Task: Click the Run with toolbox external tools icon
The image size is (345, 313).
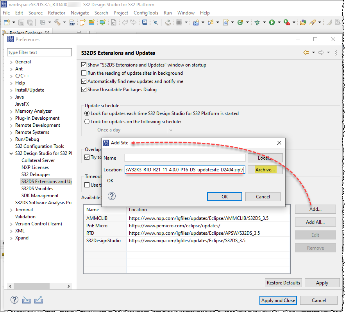Action: 287,22
